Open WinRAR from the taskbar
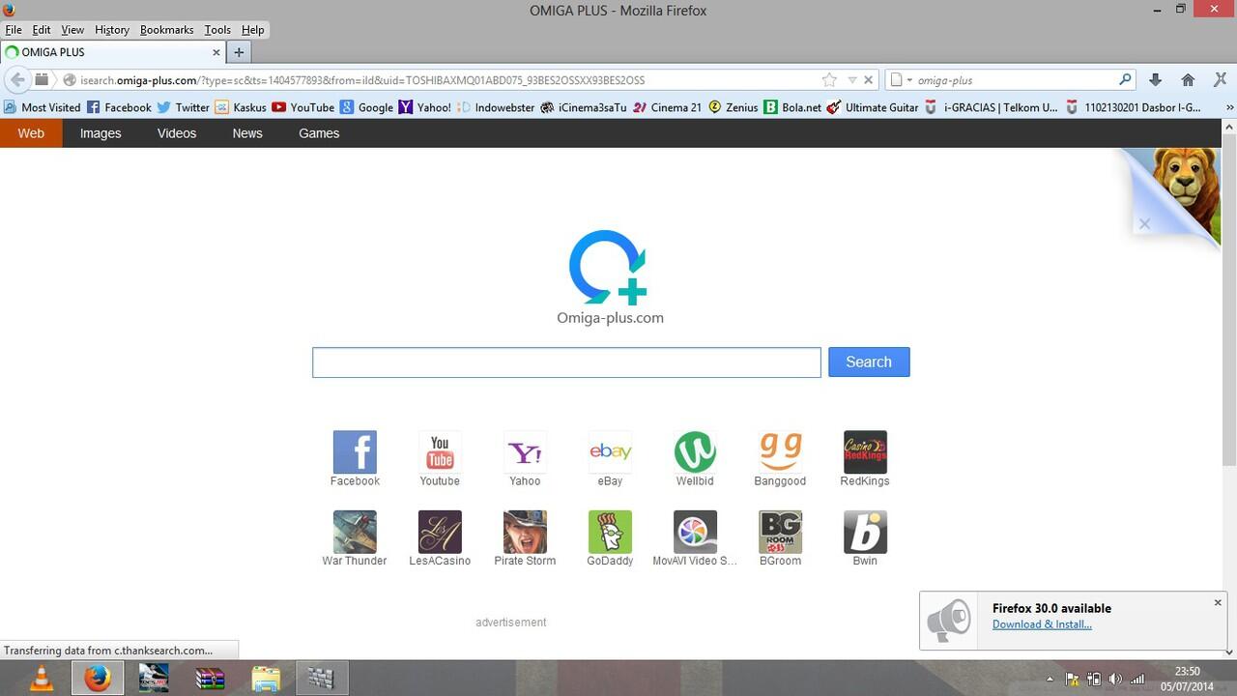The width and height of the screenshot is (1237, 696). [x=210, y=678]
